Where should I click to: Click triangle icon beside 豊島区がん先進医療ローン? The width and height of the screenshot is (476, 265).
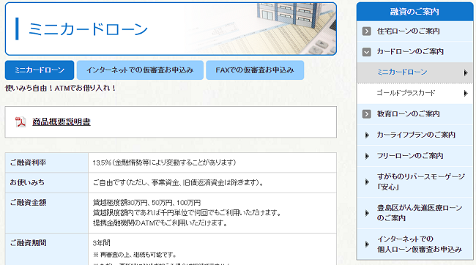tap(367, 213)
